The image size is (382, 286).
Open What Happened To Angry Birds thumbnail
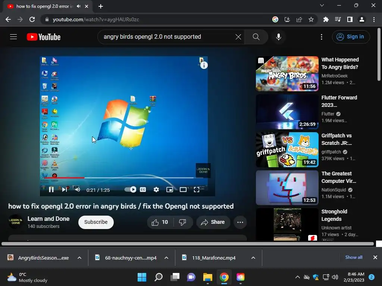287,74
